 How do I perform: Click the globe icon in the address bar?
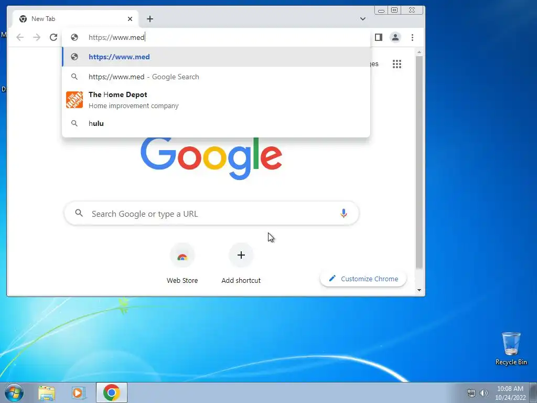click(x=74, y=37)
